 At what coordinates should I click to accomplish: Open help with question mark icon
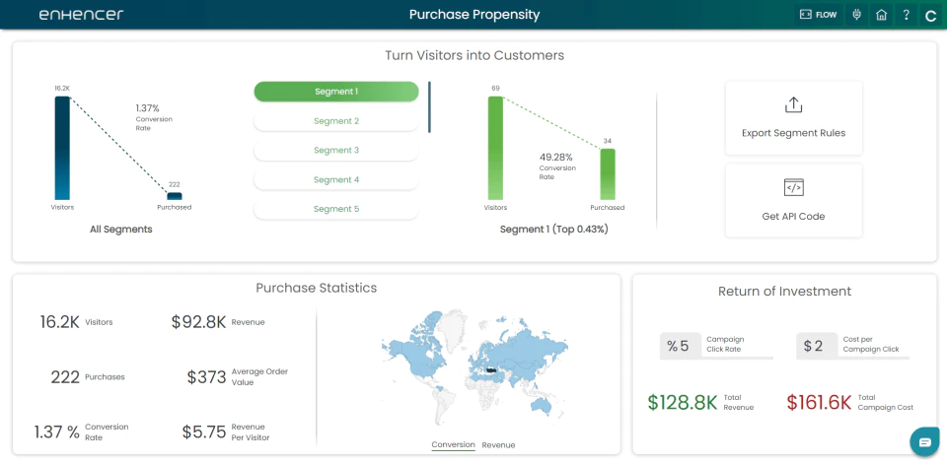(906, 15)
